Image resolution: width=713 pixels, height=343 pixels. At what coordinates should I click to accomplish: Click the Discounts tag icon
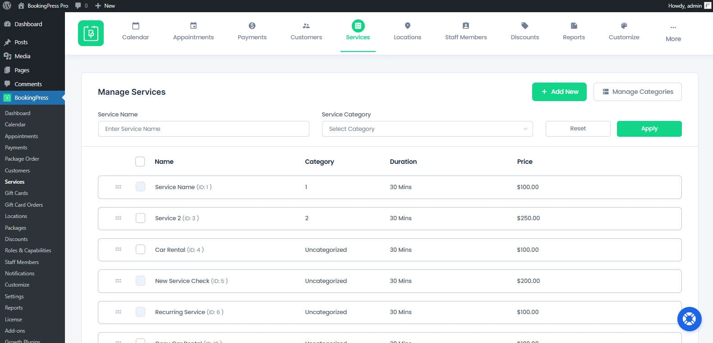click(525, 26)
